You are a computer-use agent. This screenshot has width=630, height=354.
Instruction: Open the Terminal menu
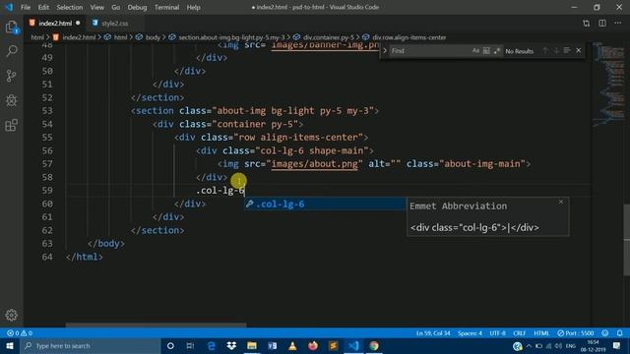(x=166, y=7)
